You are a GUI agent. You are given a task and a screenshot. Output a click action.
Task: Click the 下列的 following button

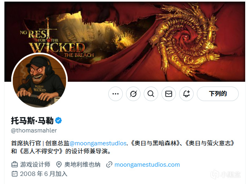coord(218,94)
